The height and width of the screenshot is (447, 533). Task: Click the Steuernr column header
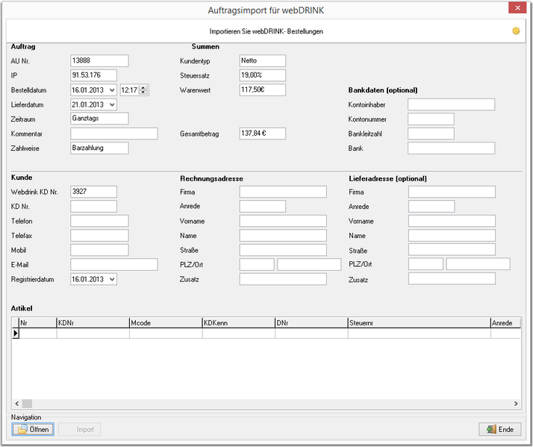[420, 323]
